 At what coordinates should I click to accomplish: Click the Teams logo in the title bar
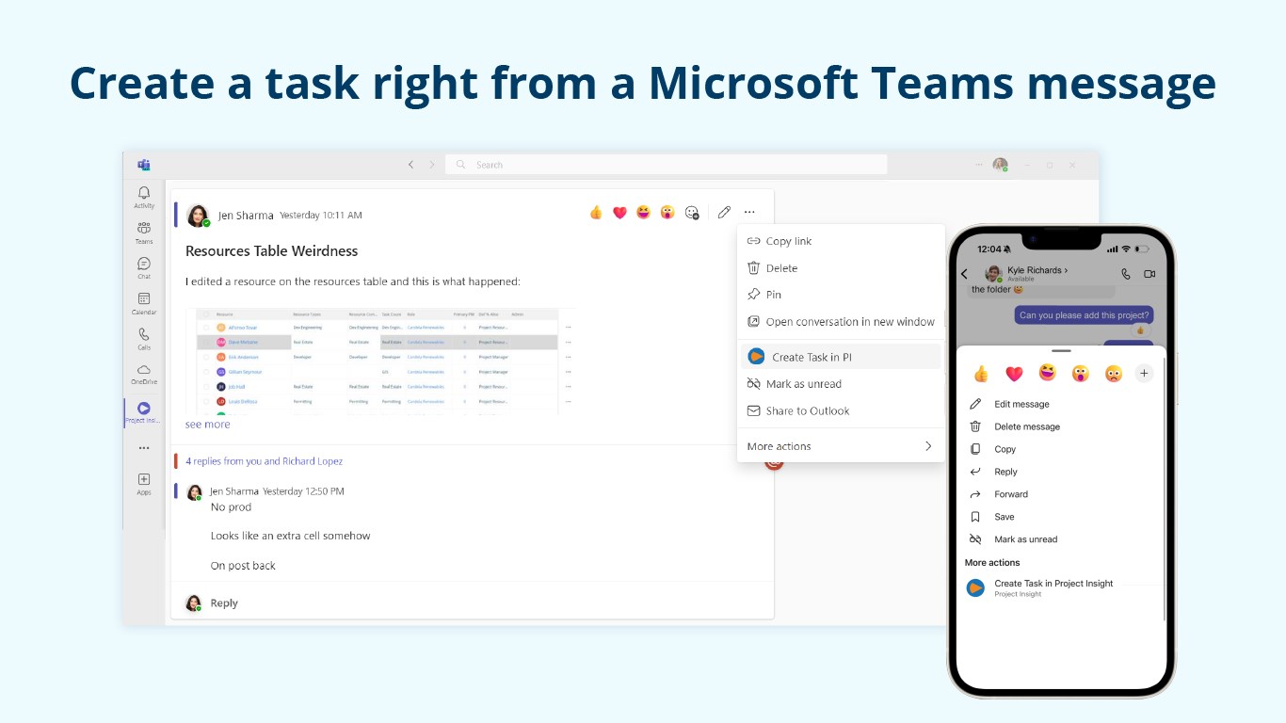[x=144, y=165]
